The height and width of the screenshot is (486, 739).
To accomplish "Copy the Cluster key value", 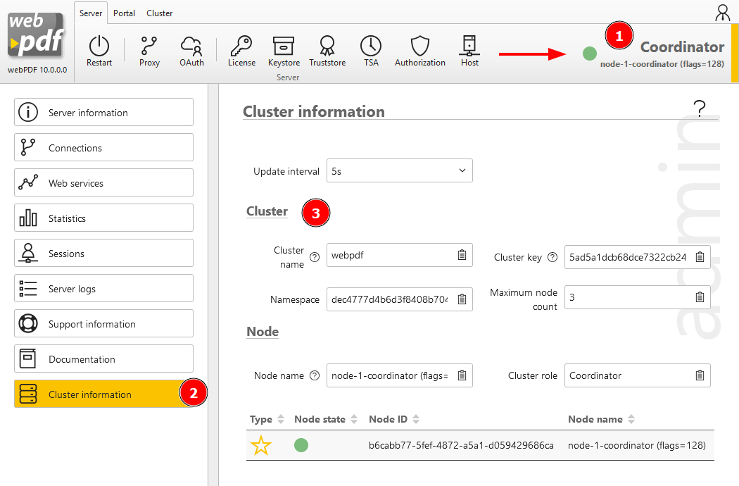I will (699, 256).
